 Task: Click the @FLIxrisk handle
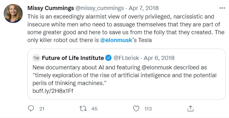pos(126,58)
